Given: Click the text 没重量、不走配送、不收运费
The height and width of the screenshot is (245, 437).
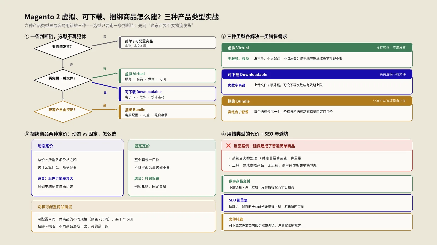Looking at the screenshot, I should click(x=298, y=58).
